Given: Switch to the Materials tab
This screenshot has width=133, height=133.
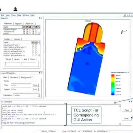Looking at the screenshot, I should pos(8,23).
